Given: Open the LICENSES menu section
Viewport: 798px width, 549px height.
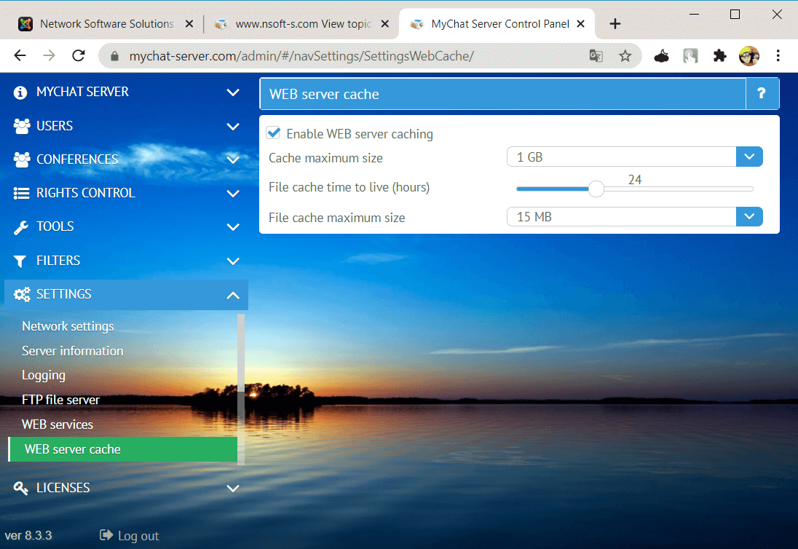Looking at the screenshot, I should [126, 488].
